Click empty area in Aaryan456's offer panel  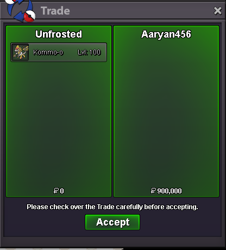coord(166,113)
